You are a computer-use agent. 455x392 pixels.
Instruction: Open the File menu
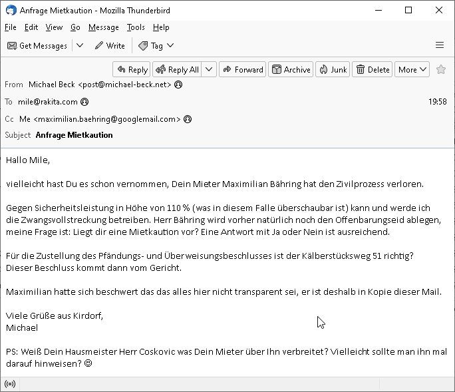coord(11,27)
